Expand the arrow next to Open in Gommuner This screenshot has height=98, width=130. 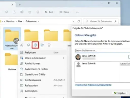click(x=64, y=58)
